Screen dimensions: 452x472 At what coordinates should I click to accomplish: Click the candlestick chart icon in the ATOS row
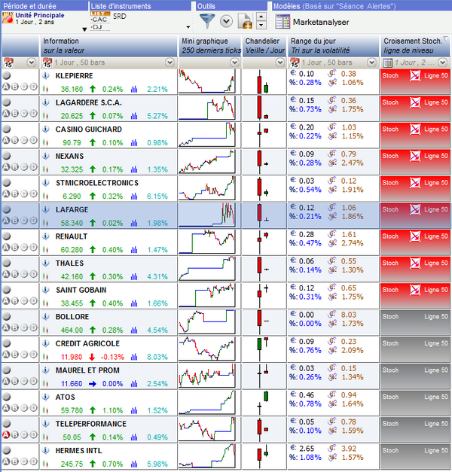tap(45, 410)
